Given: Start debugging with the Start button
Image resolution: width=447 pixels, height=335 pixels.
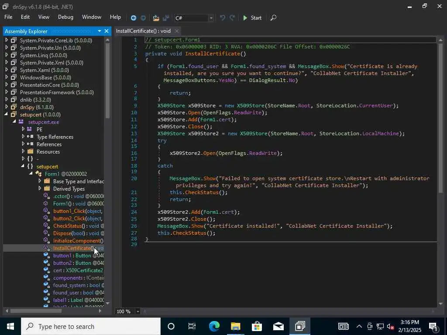Looking at the screenshot, I should [x=252, y=17].
